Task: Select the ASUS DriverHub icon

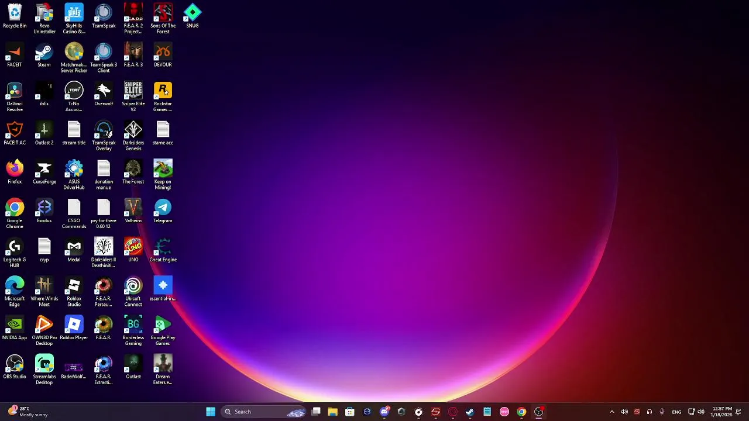Action: coord(74,175)
